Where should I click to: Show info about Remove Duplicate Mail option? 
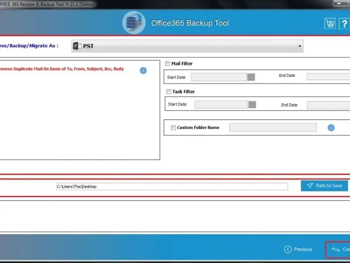tap(143, 71)
